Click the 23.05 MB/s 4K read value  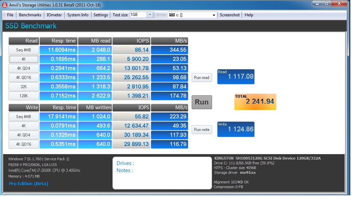pos(170,59)
